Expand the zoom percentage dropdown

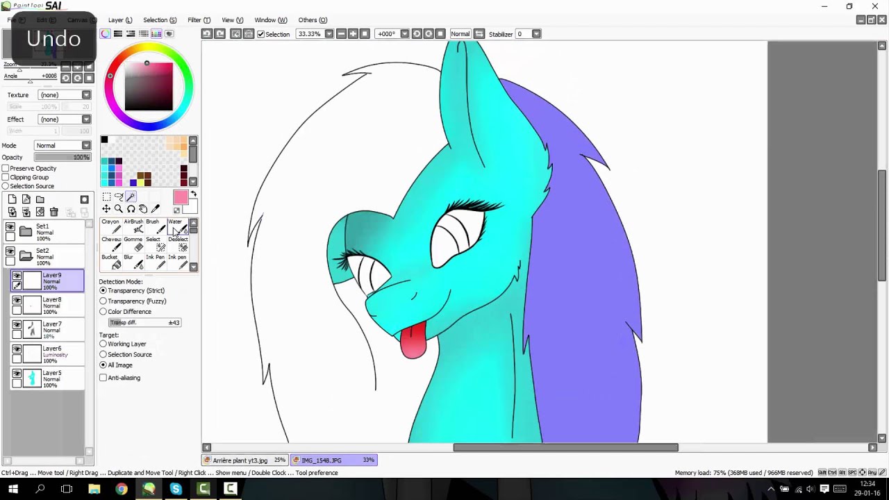[x=329, y=34]
